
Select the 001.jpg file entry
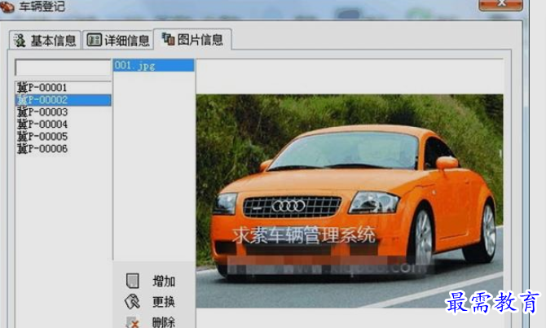click(153, 65)
